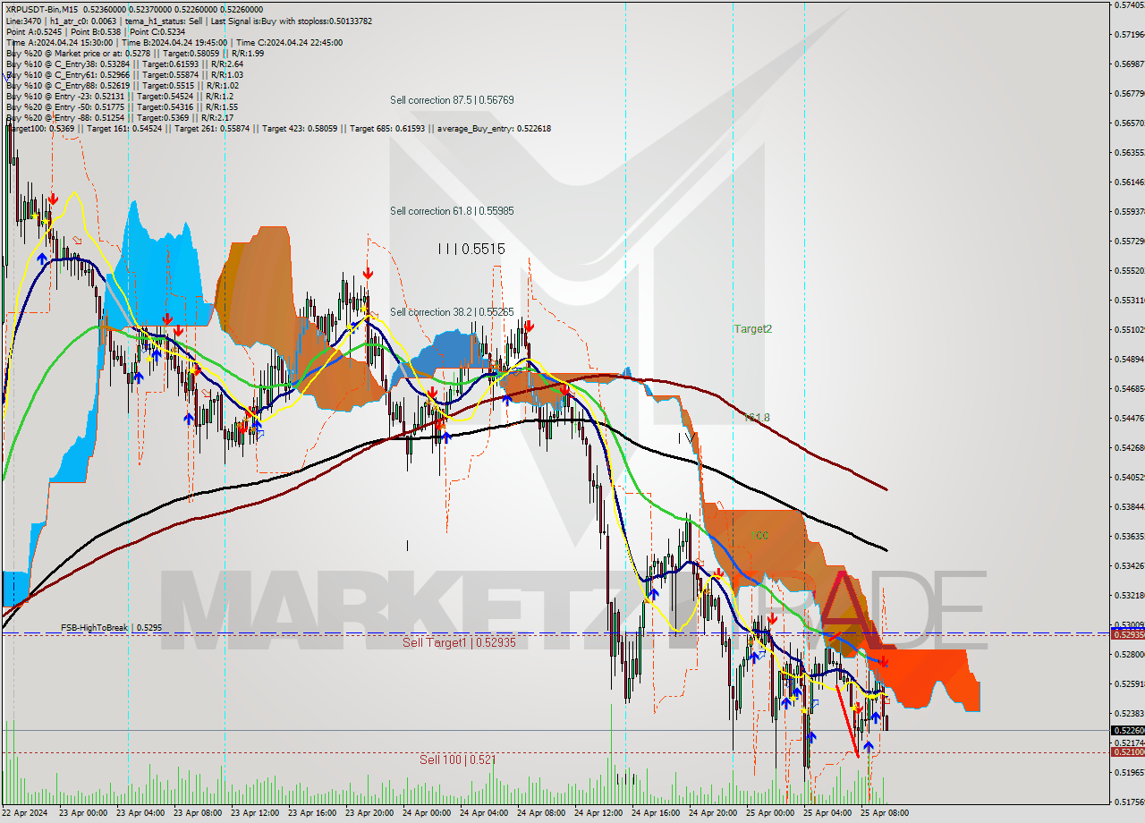Screen dimensions: 1145x823
Task: Click the '24 Apr 12:00' time axis label
Action: [x=598, y=812]
